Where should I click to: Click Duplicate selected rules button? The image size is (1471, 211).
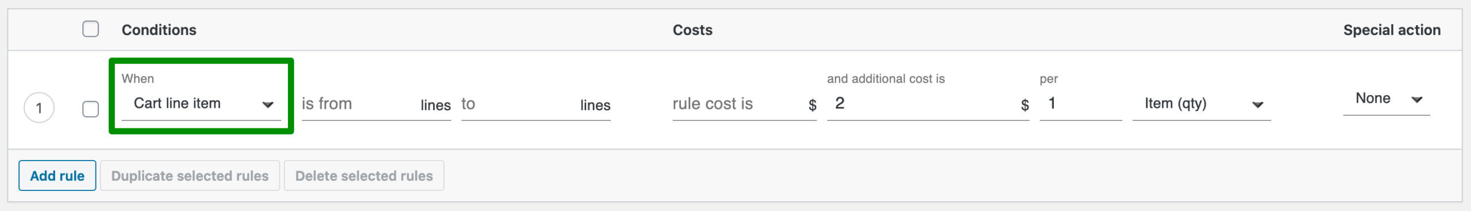[x=190, y=175]
